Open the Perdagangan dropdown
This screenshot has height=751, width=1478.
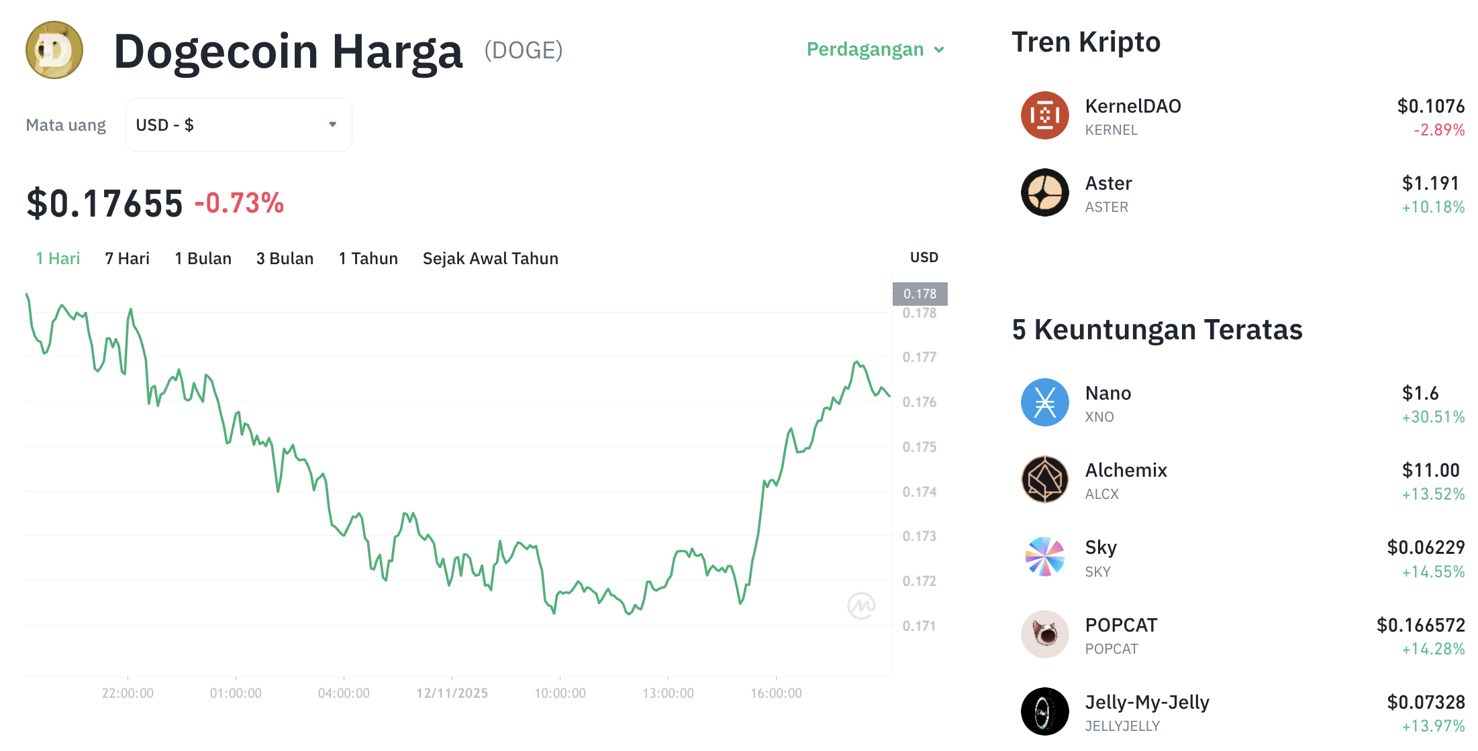tap(873, 49)
